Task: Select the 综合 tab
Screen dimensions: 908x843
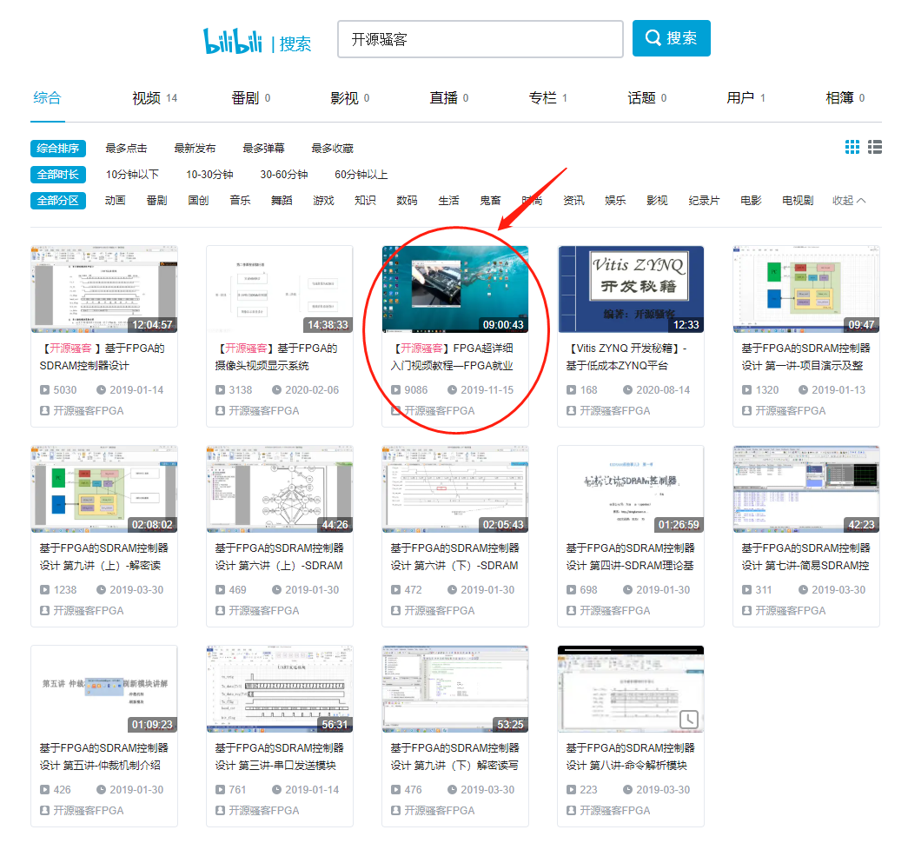Action: (48, 98)
